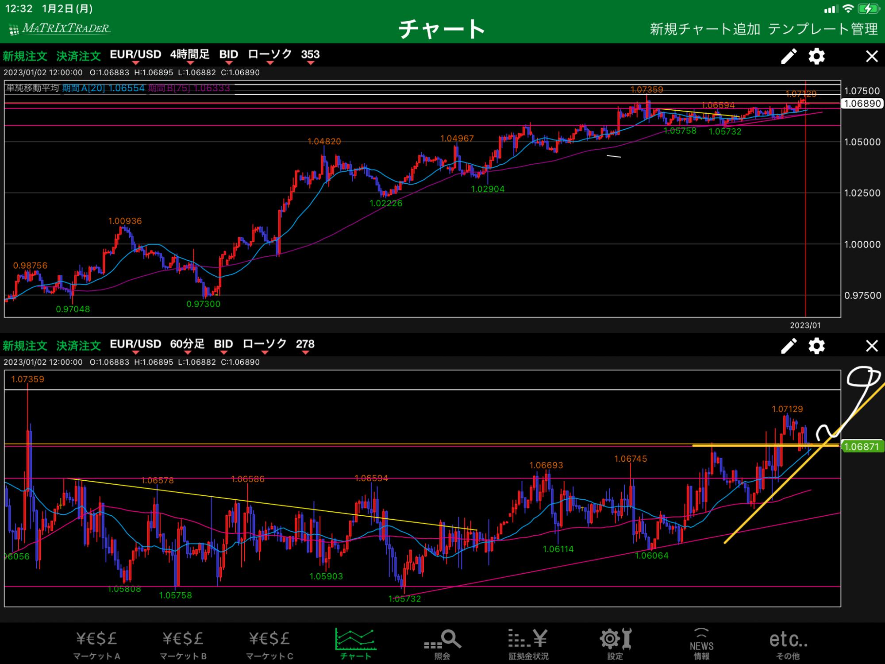Open ローソク chart type dropdown on 4-hour chart
This screenshot has height=664, width=885.
pos(270,55)
